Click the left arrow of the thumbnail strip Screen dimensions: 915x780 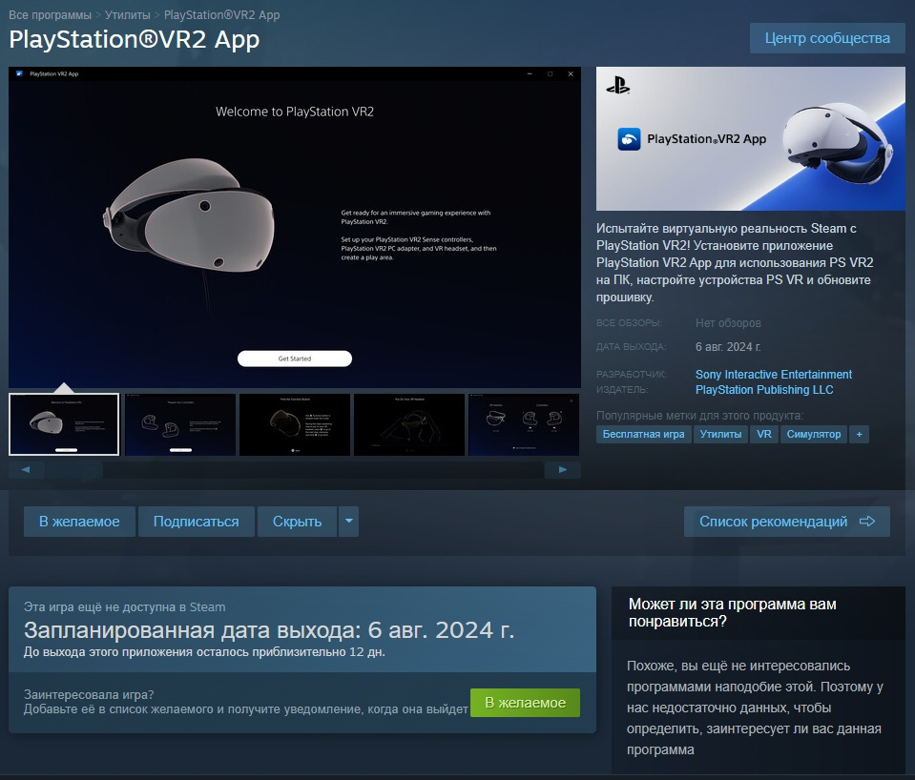click(26, 470)
